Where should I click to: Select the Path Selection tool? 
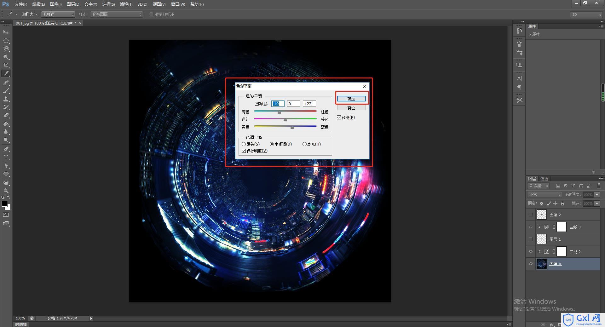pyautogui.click(x=6, y=165)
